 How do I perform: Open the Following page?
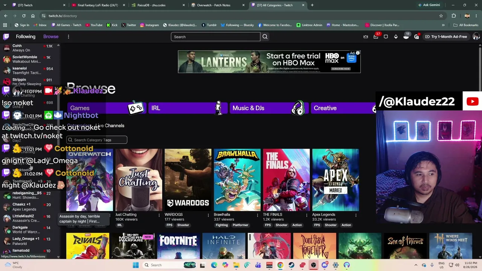tap(26, 37)
